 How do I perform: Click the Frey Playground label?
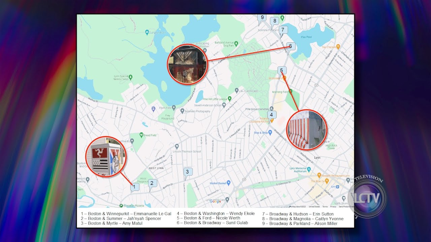coord(168,117)
